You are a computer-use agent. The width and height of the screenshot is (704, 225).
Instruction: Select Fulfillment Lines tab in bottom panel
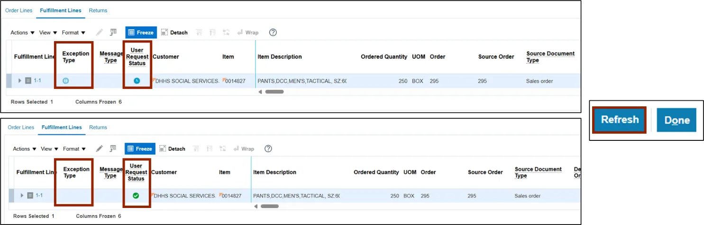click(62, 127)
